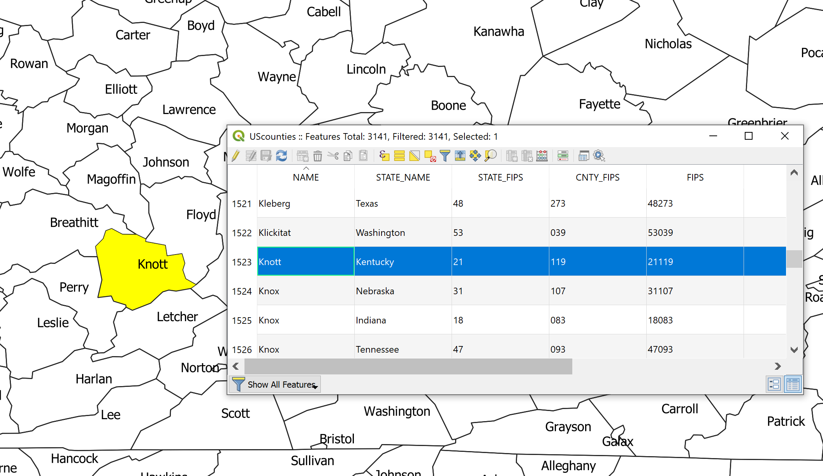Sort by the STATE_NAME column header
The width and height of the screenshot is (823, 476).
403,177
